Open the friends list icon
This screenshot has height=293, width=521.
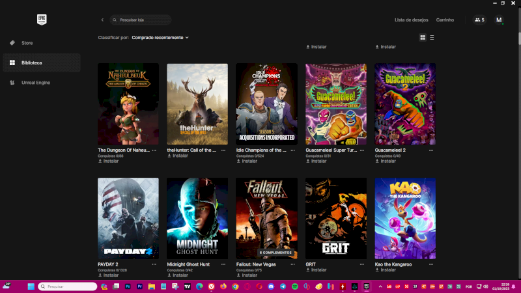(x=479, y=20)
